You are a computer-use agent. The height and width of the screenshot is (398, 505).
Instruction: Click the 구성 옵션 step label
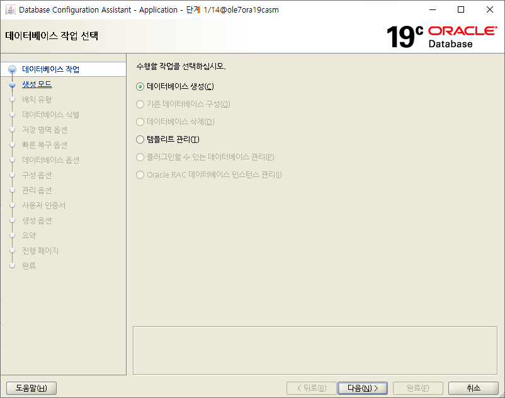[x=37, y=175]
